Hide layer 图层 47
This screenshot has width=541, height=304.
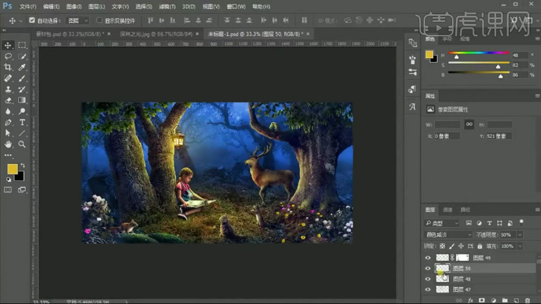[x=428, y=289]
